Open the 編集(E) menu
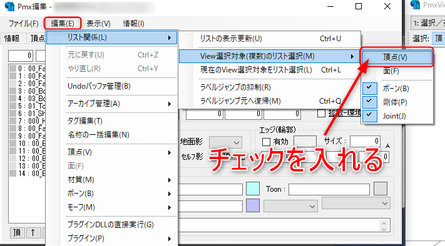Screen dimensions: 445x246 point(63,24)
